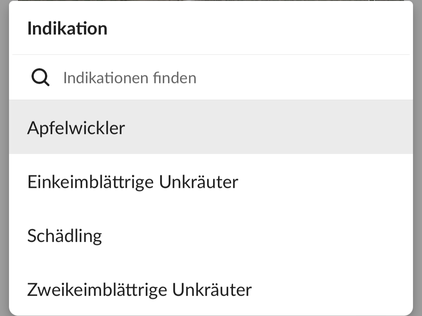Screen dimensions: 422x316
Task: Select the Apfelwickler indication
Action: coord(76,128)
